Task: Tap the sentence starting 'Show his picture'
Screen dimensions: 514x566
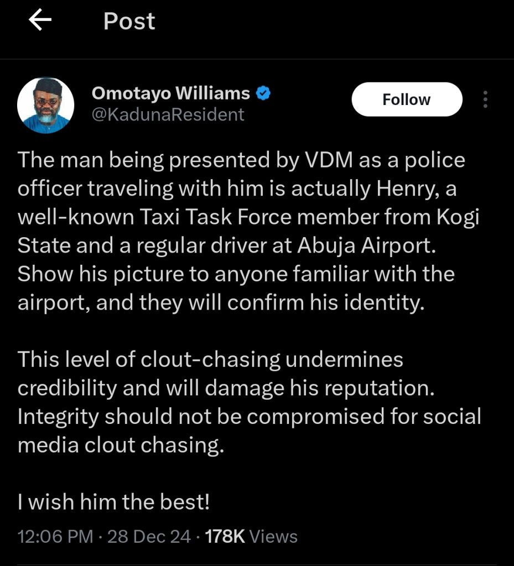Action: point(236,274)
